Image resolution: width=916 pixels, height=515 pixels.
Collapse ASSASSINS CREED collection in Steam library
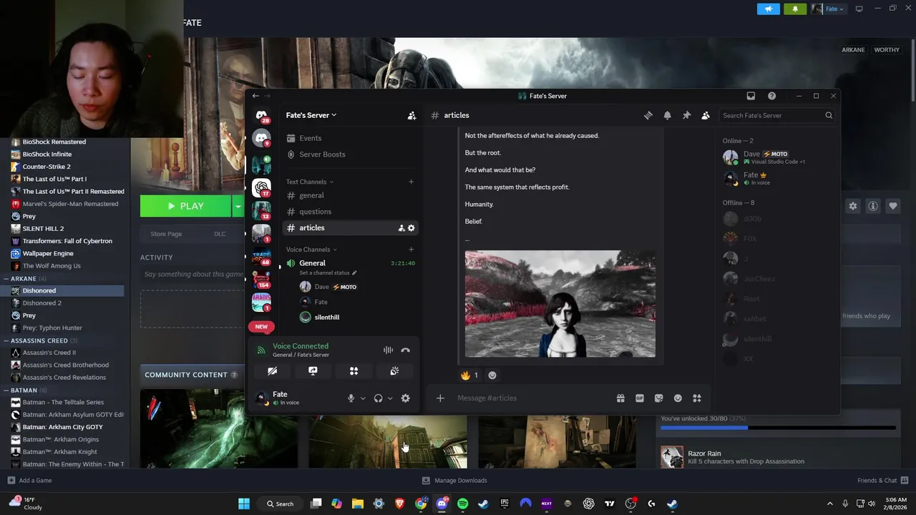tap(6, 340)
